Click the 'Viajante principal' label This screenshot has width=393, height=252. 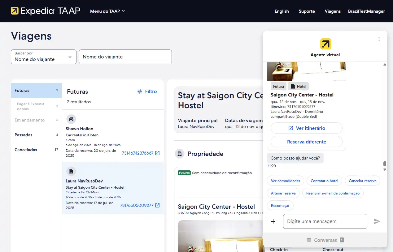[x=198, y=121]
